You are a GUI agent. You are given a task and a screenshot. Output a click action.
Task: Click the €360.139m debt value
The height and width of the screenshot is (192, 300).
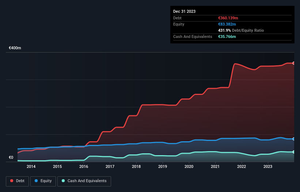pyautogui.click(x=228, y=18)
